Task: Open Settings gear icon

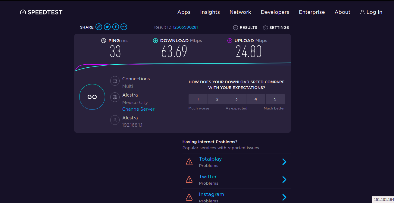Action: coord(265,28)
